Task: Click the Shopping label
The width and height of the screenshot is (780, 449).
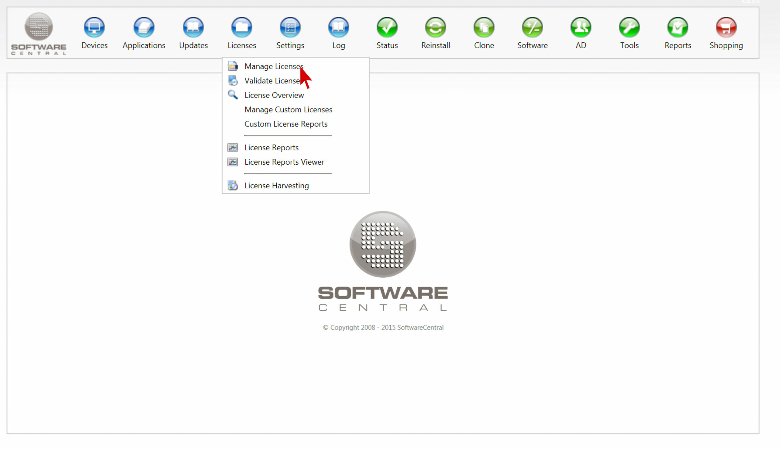Action: 726,46
